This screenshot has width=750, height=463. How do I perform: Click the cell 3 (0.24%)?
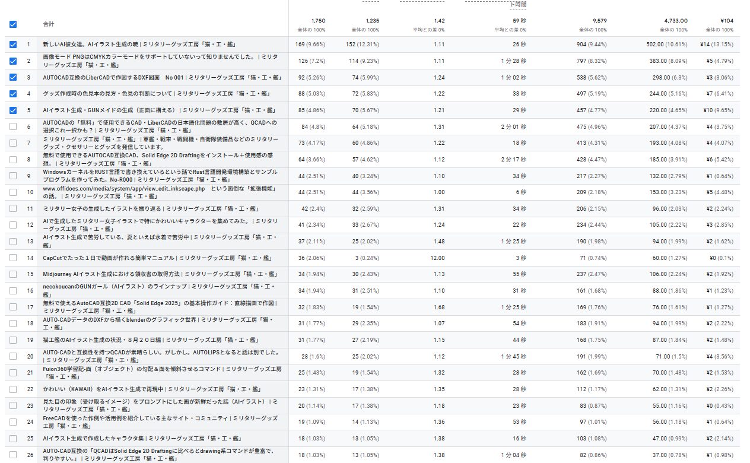pos(367,258)
